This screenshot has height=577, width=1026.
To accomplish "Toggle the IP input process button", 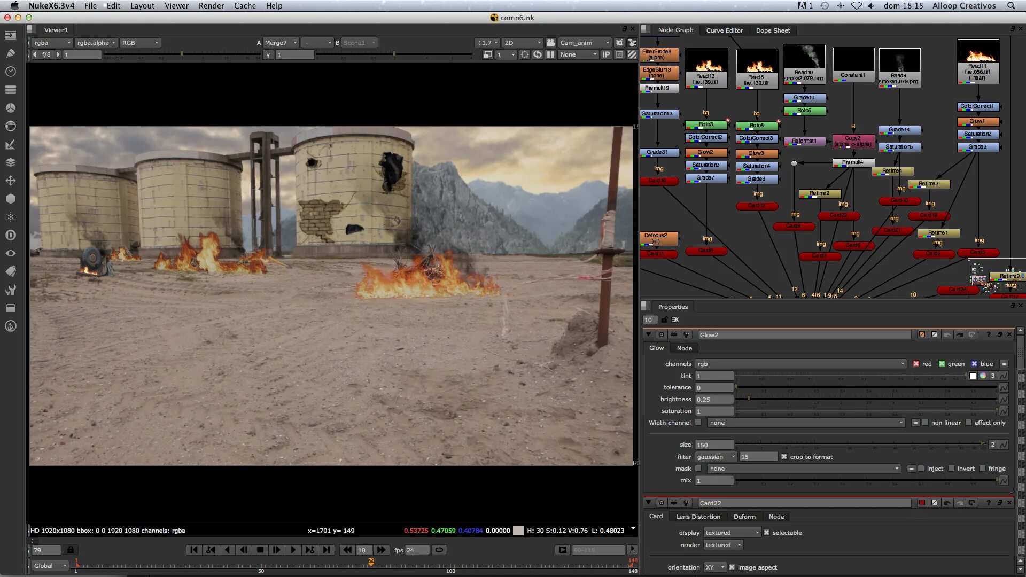I will coord(606,54).
